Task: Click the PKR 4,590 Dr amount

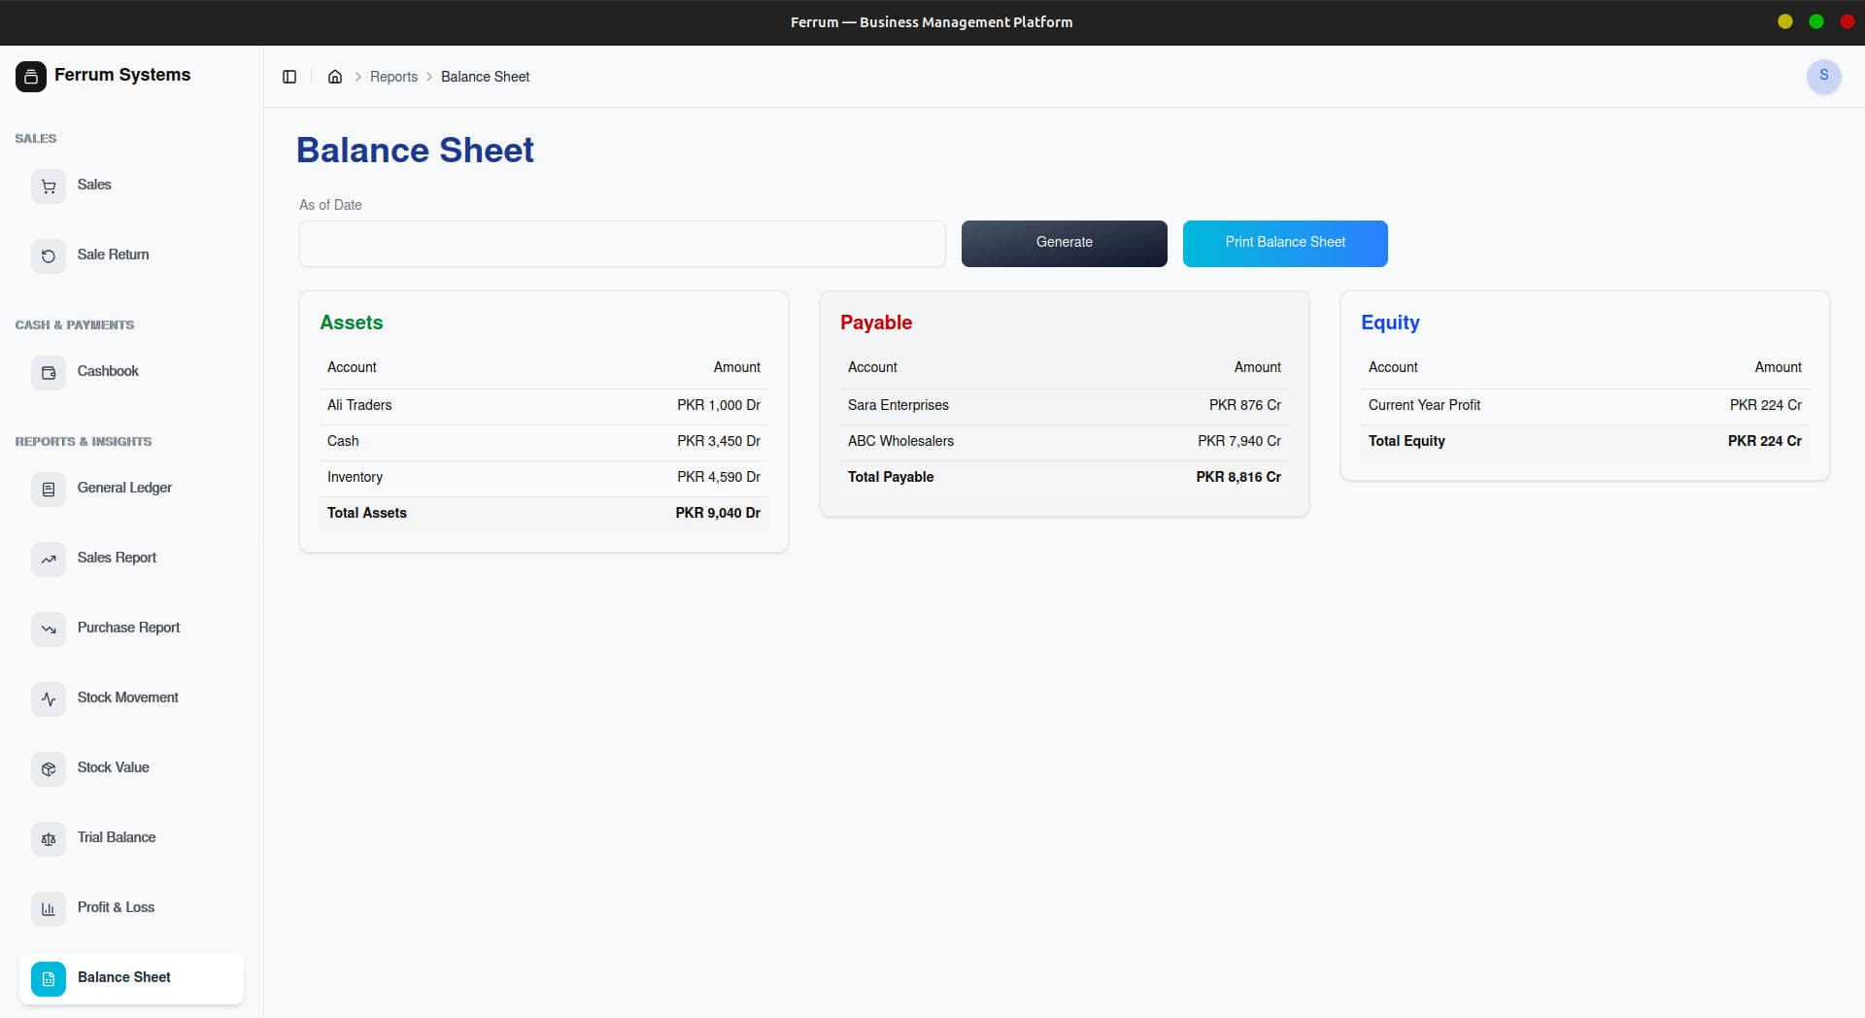Action: pos(719,478)
